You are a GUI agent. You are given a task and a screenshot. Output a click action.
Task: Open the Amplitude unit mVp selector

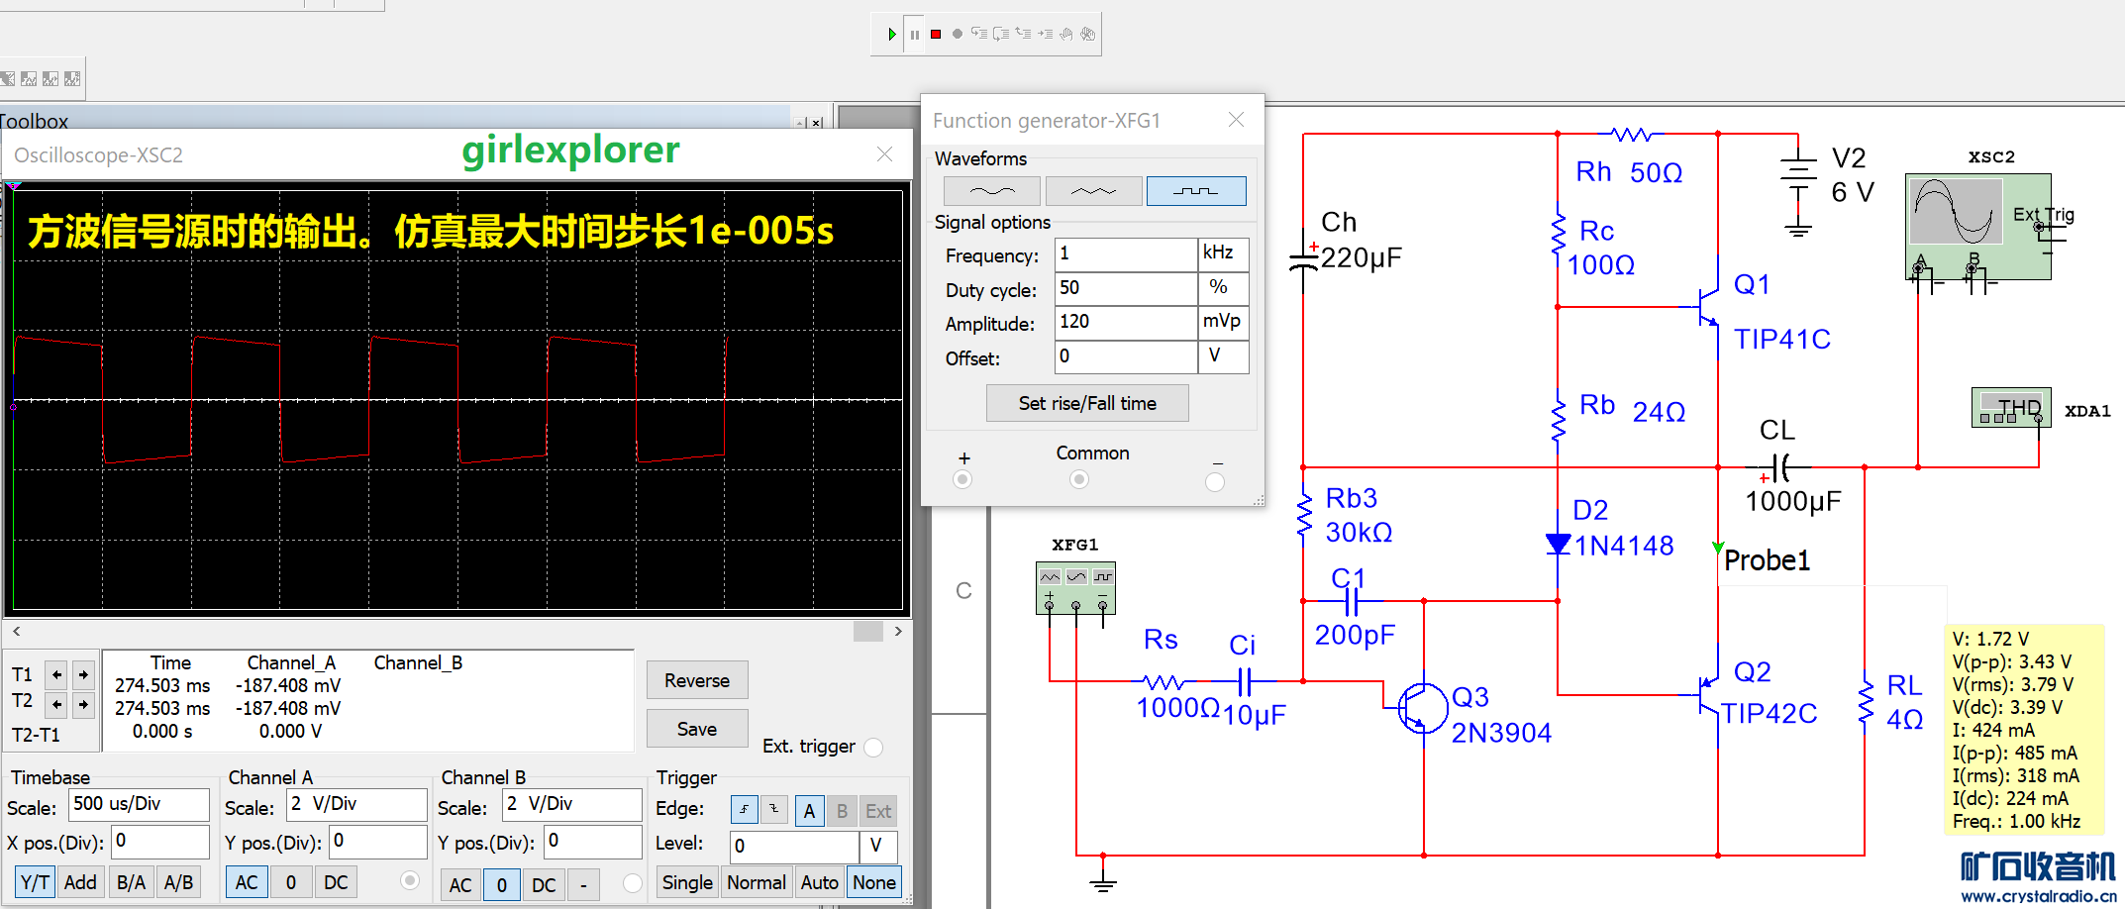pos(1222,323)
